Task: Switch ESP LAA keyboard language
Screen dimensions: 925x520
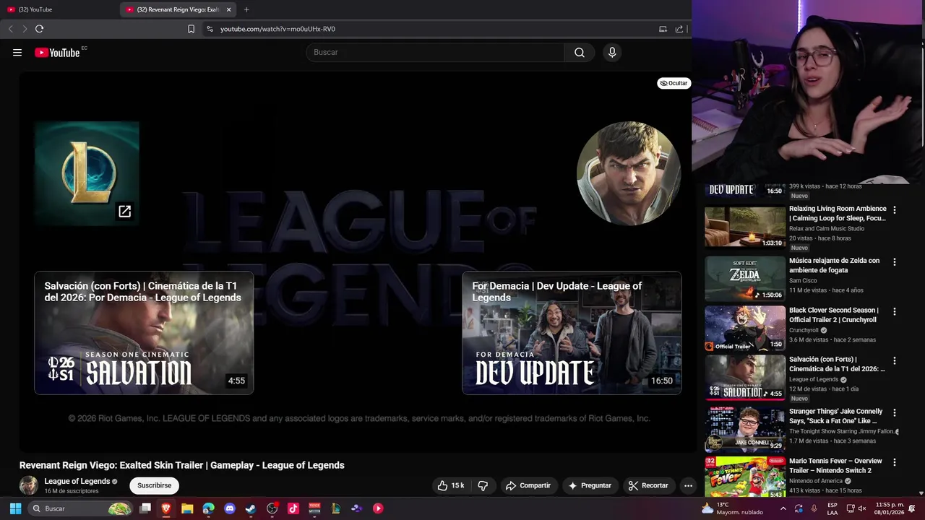Action: pos(832,508)
